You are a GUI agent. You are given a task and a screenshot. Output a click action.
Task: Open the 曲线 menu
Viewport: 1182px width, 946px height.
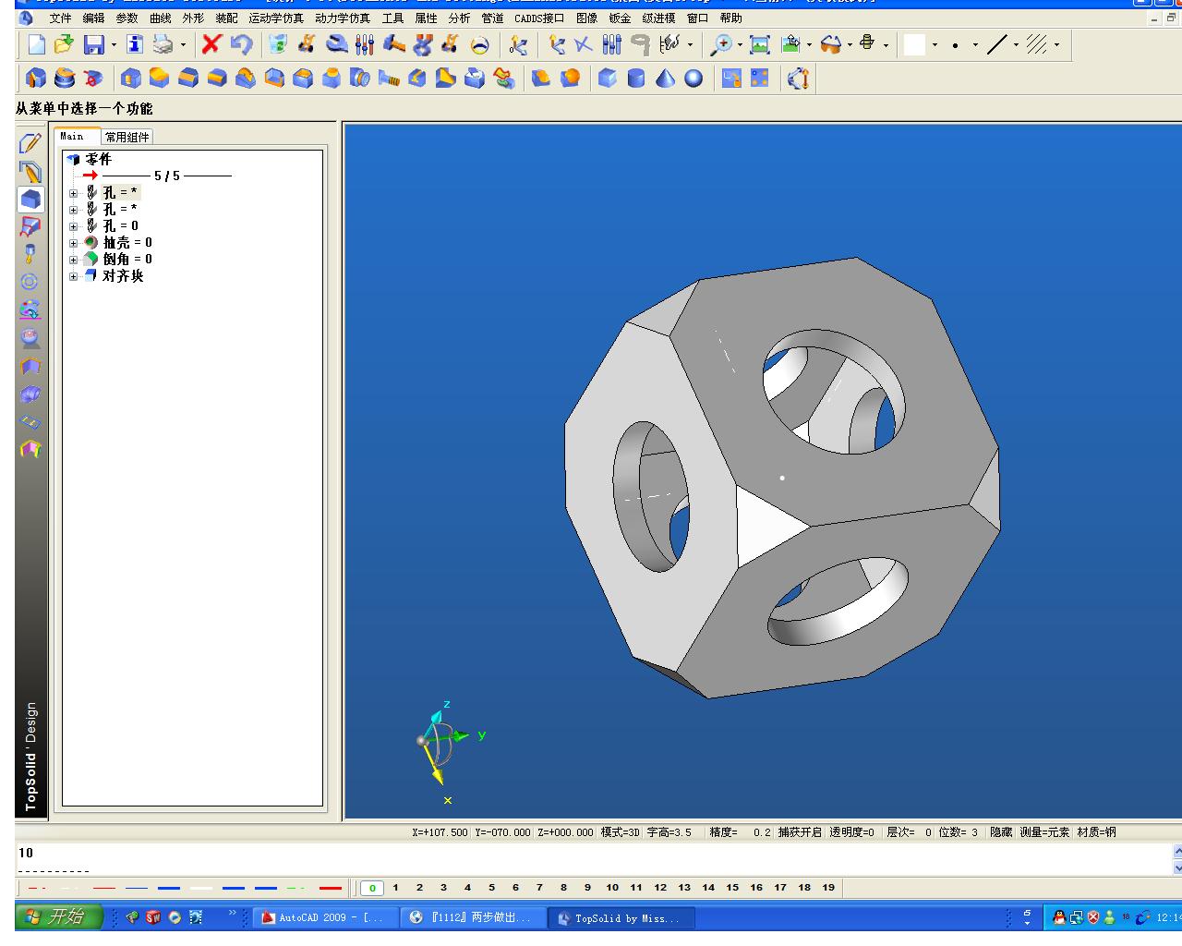tap(160, 18)
